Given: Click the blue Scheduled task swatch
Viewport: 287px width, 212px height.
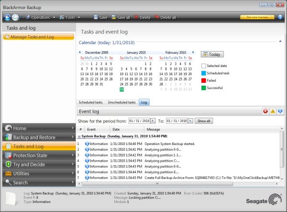Looking at the screenshot, I should coord(204,73).
